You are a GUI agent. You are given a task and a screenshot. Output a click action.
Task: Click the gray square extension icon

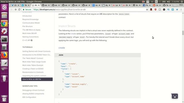coord(160,9)
